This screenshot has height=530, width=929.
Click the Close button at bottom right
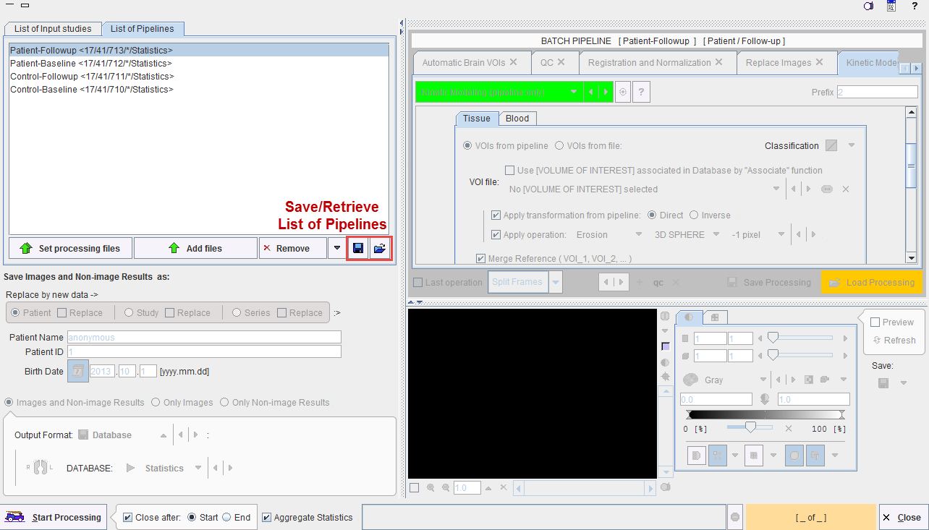(903, 518)
